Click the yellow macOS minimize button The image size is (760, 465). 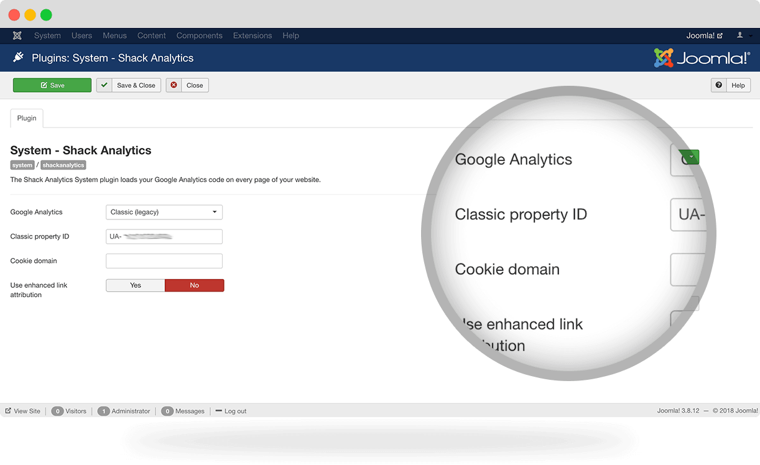pyautogui.click(x=30, y=15)
